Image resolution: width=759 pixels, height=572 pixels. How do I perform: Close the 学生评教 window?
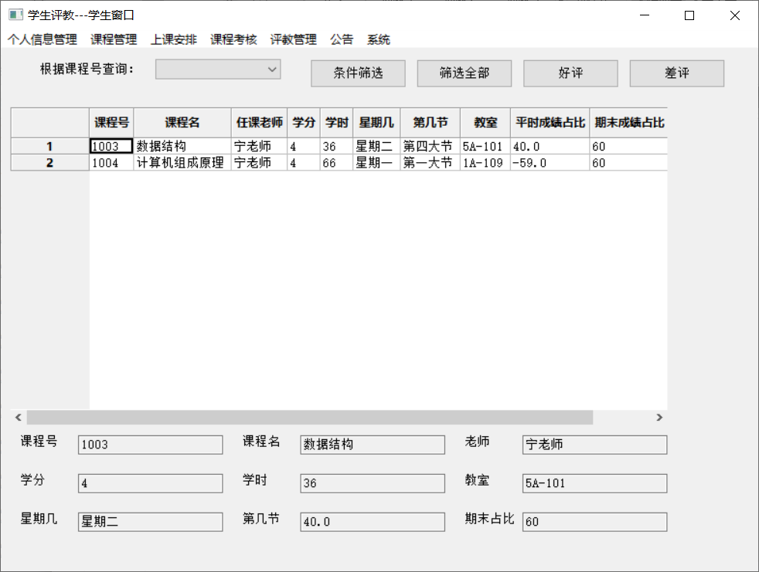point(735,15)
